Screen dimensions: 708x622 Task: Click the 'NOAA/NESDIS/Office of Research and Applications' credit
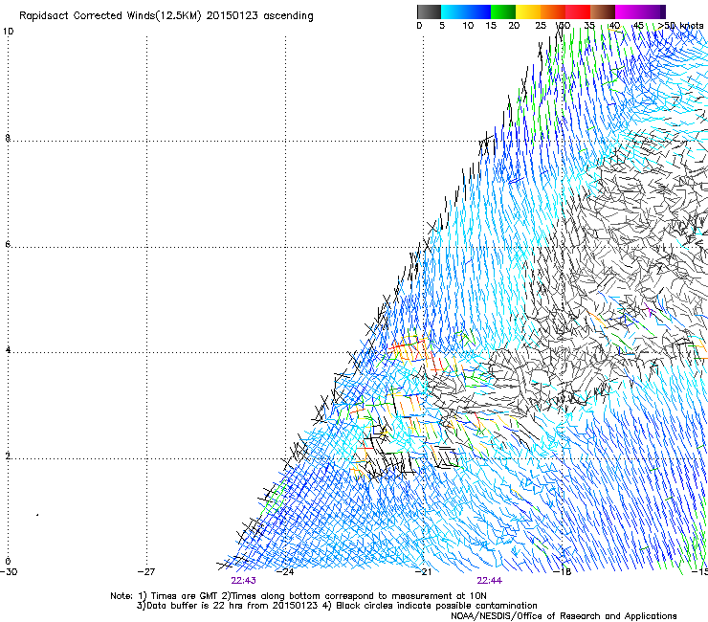564,616
